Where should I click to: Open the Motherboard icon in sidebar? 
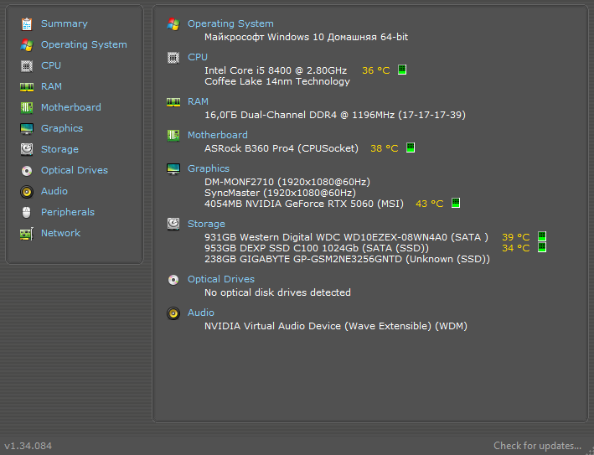click(x=27, y=107)
